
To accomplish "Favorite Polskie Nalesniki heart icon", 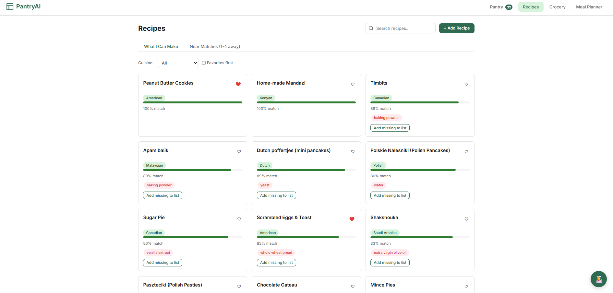I will click(x=466, y=152).
